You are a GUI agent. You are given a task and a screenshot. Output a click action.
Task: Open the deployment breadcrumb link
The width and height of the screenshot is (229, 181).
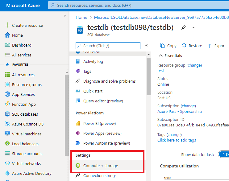[x=161, y=17]
